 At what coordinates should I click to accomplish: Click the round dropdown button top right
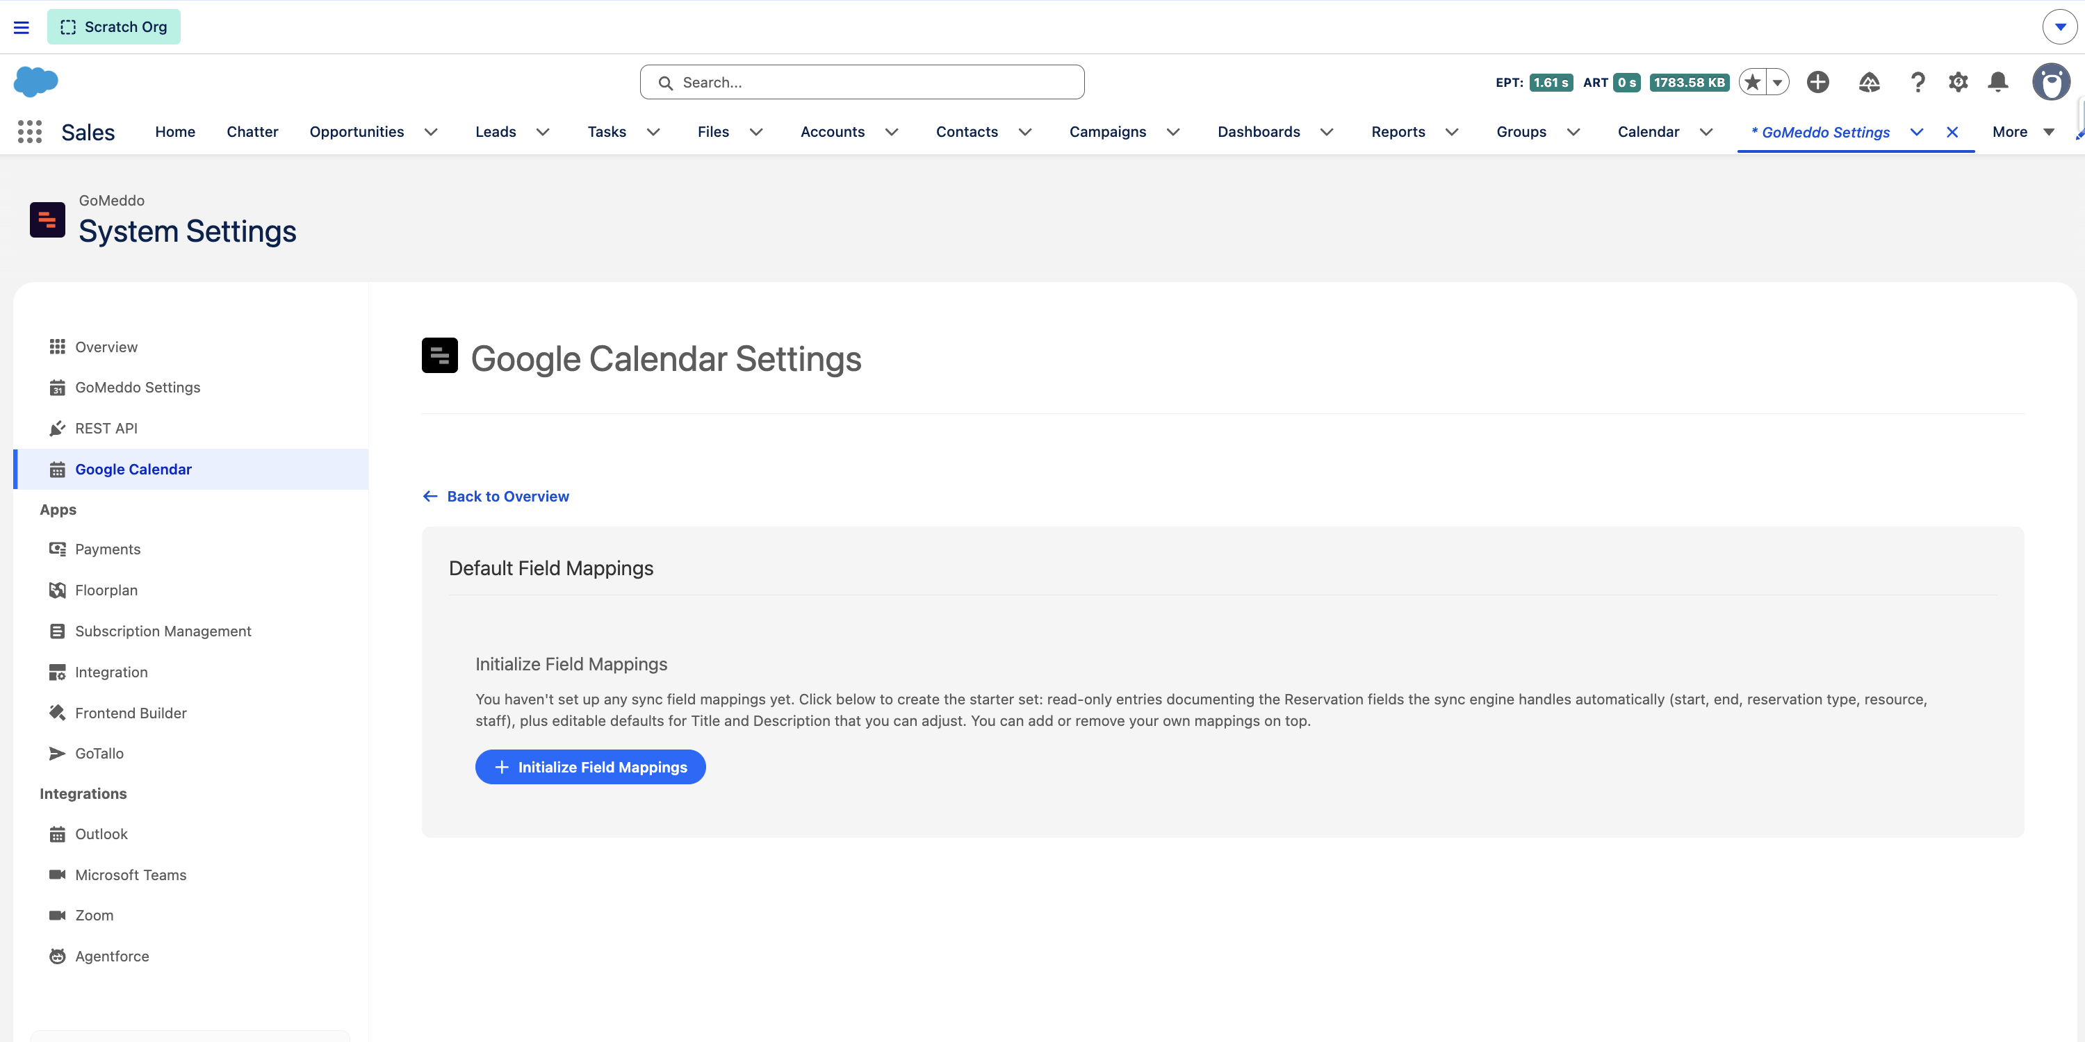[x=2060, y=26]
